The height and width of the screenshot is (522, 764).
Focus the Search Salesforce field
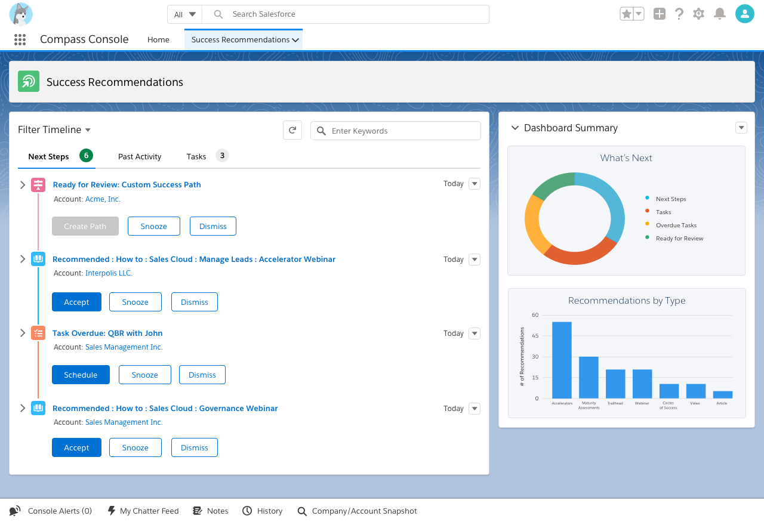(346, 14)
